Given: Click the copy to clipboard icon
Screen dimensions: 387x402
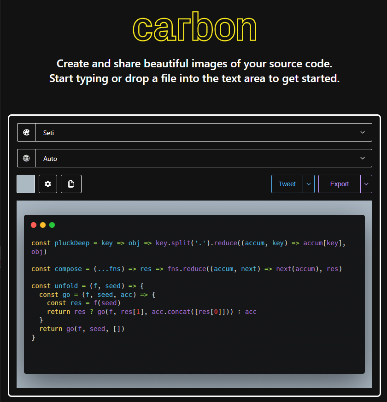Looking at the screenshot, I should coord(71,184).
